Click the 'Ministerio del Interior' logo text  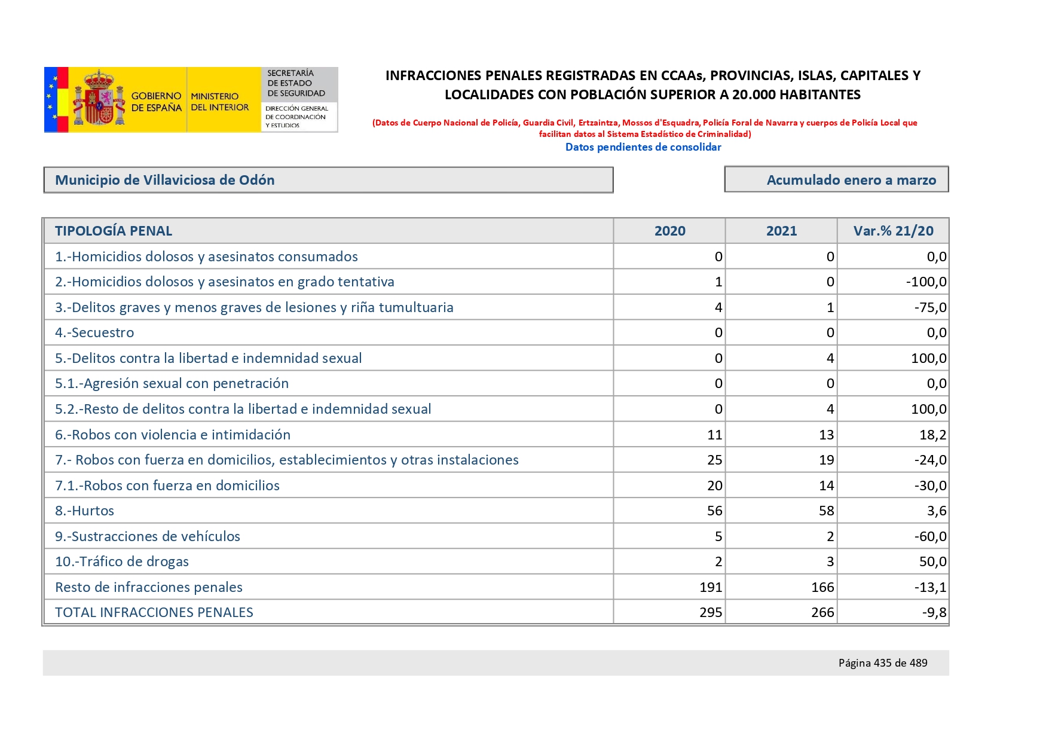219,102
